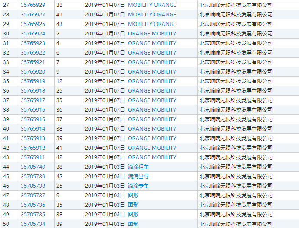Select the date cell in row 44
Image resolution: width=299 pixels, height=228 pixels.
click(105, 167)
